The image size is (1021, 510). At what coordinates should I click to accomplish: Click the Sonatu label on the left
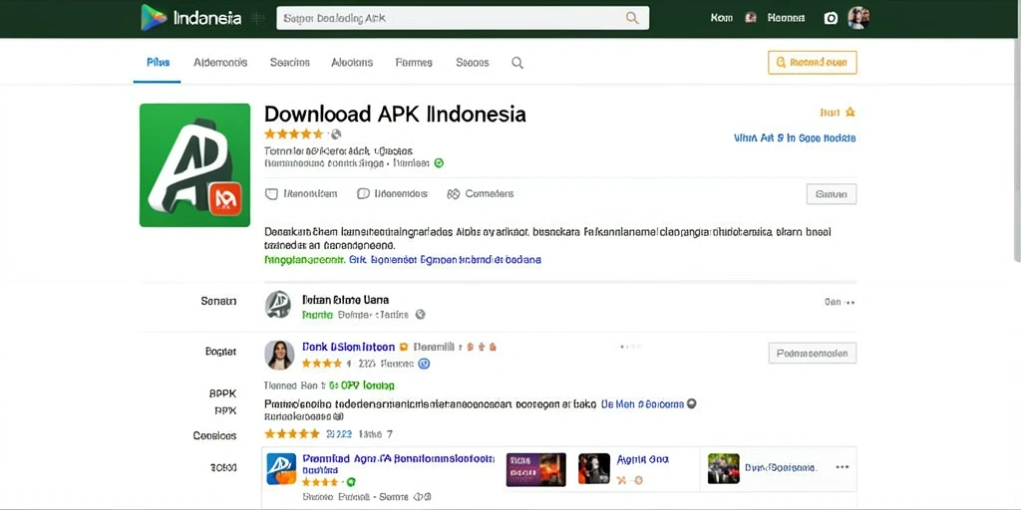pos(218,301)
